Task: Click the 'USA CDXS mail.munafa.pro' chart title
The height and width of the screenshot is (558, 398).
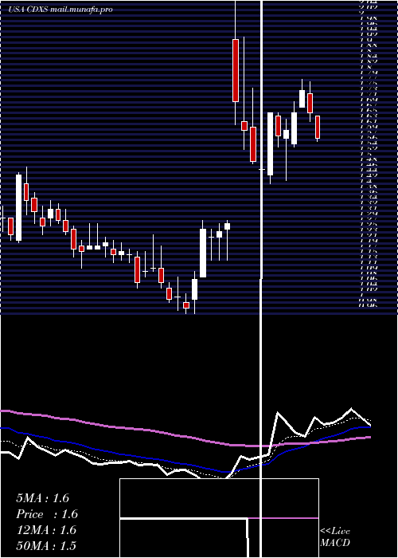Action: tap(60, 10)
